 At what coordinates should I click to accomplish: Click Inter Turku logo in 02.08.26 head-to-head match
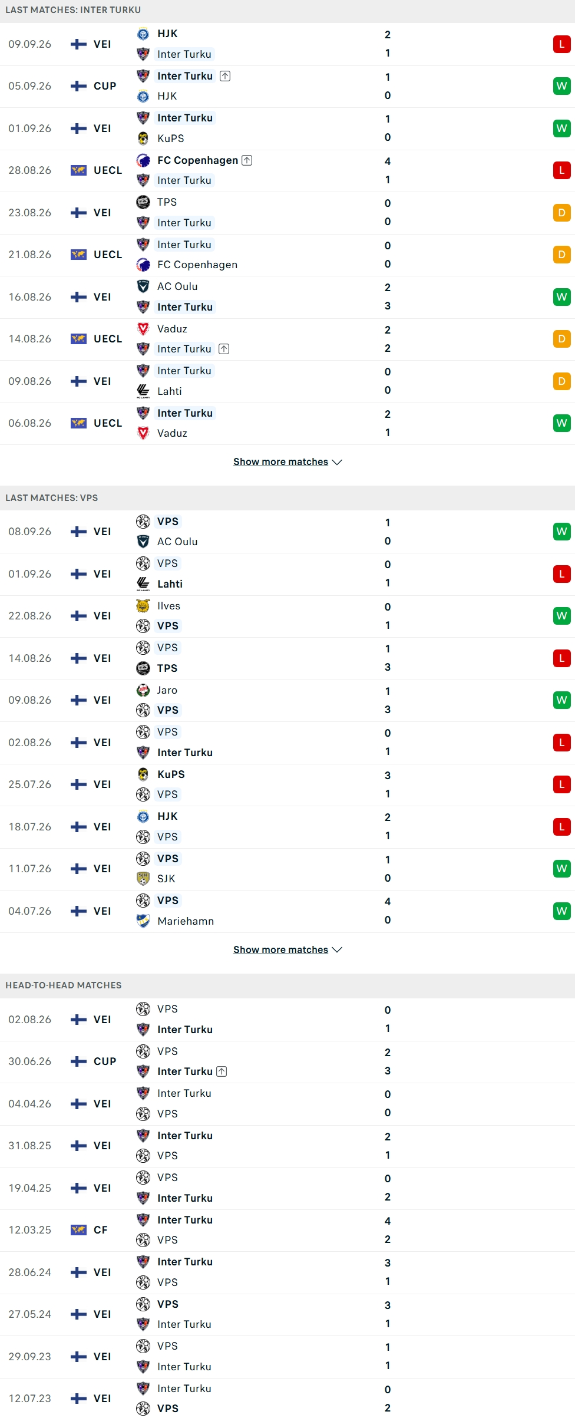143,1030
